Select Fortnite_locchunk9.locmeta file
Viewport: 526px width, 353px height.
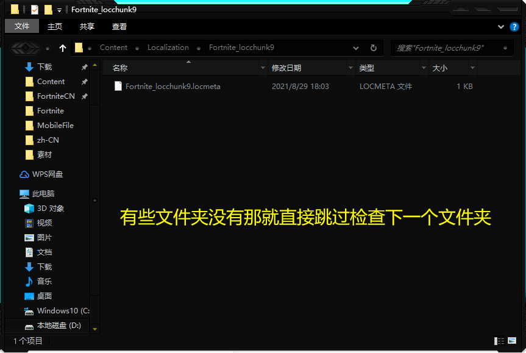[x=172, y=86]
